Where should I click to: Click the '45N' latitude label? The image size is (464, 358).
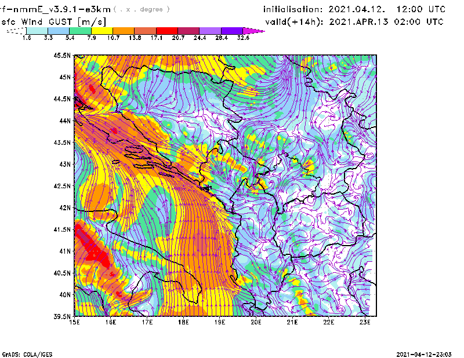[65, 77]
